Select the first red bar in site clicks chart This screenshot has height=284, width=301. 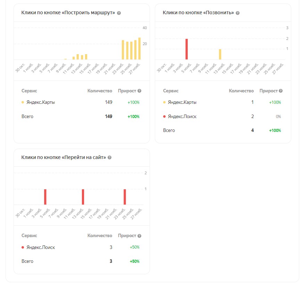tap(45, 197)
